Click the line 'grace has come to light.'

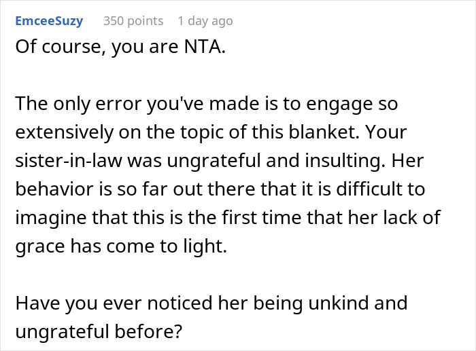point(121,246)
